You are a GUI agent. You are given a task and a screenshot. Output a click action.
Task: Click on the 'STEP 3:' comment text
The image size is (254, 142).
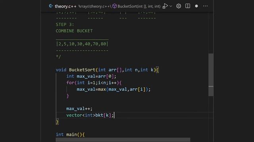65,24
